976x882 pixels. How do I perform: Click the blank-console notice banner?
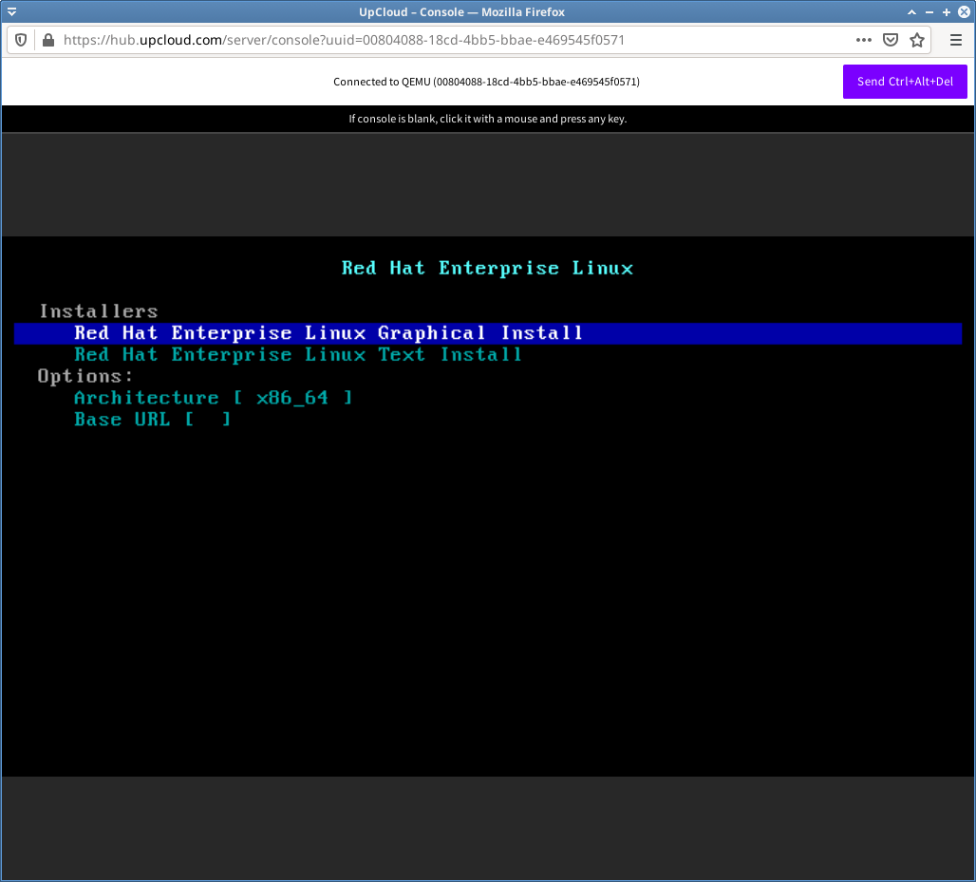(x=487, y=119)
